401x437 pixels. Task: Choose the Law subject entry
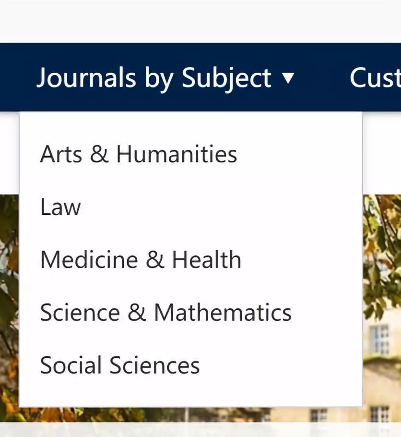click(60, 207)
